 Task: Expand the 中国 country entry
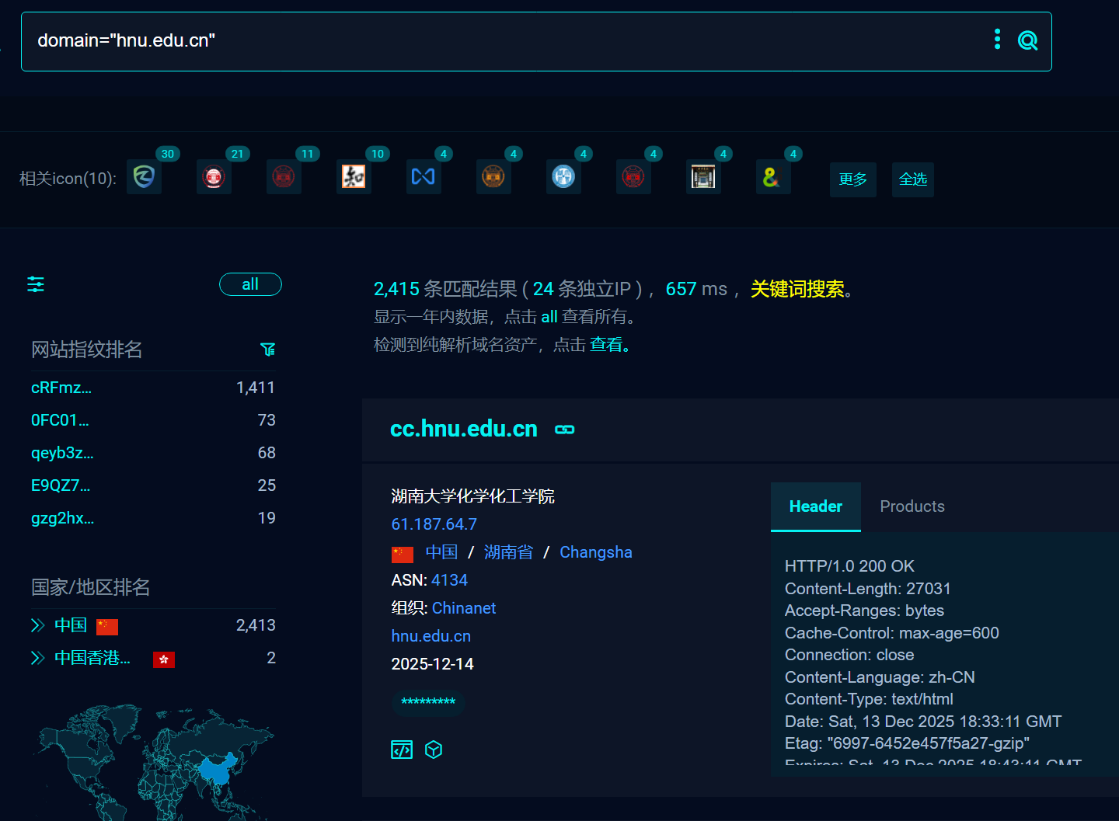click(37, 625)
